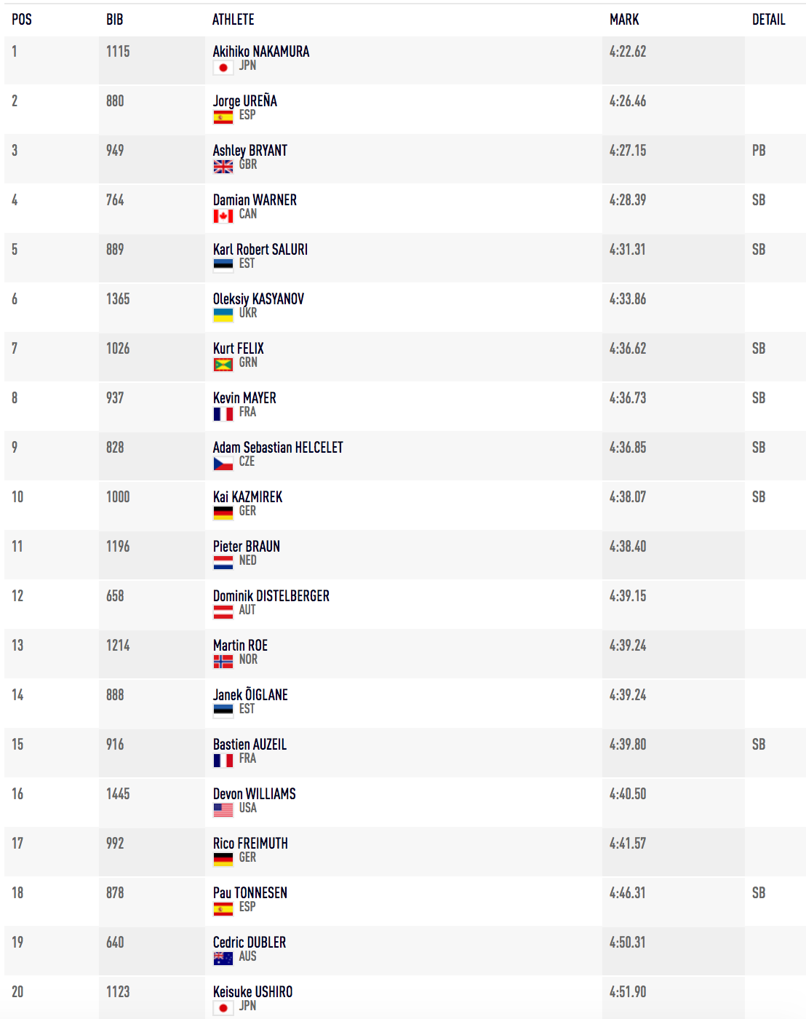Image resolution: width=806 pixels, height=1019 pixels.
Task: Click the MARK column header
Action: 624,20
